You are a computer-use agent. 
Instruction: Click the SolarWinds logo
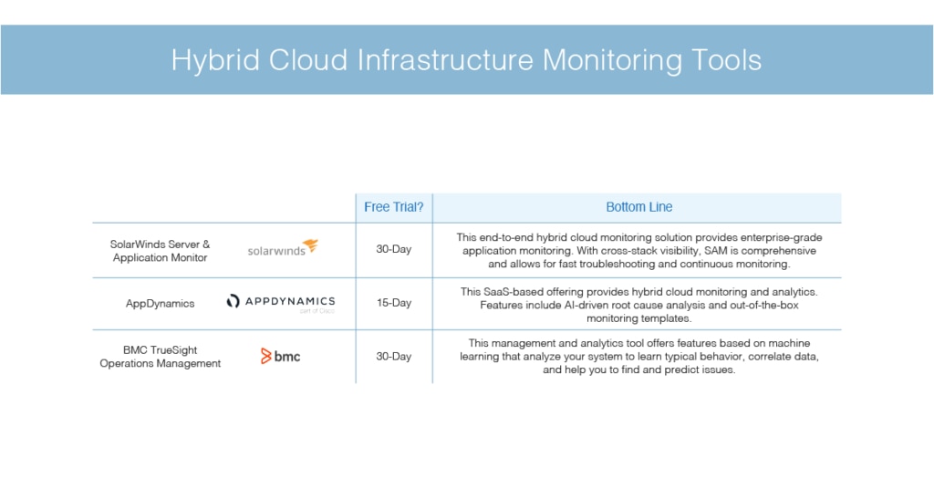pos(283,248)
